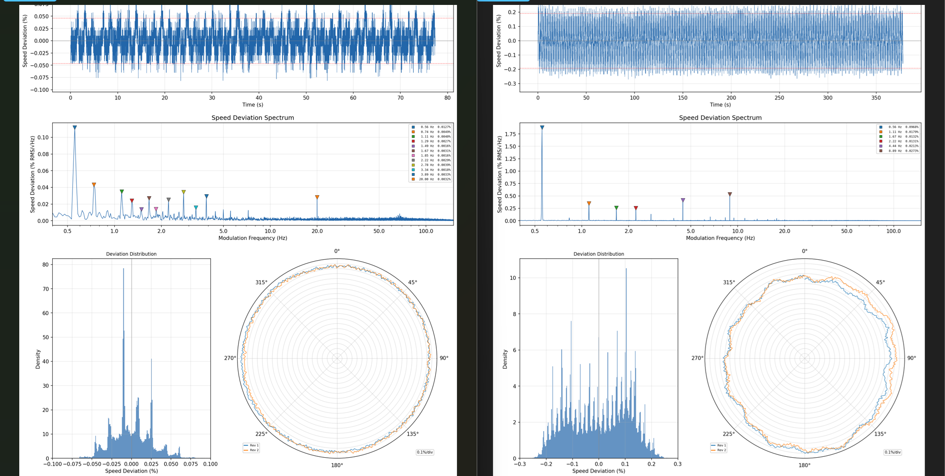This screenshot has height=476, width=945.
Task: Click the 0.1%/div label on right polar plot
Action: click(x=892, y=452)
